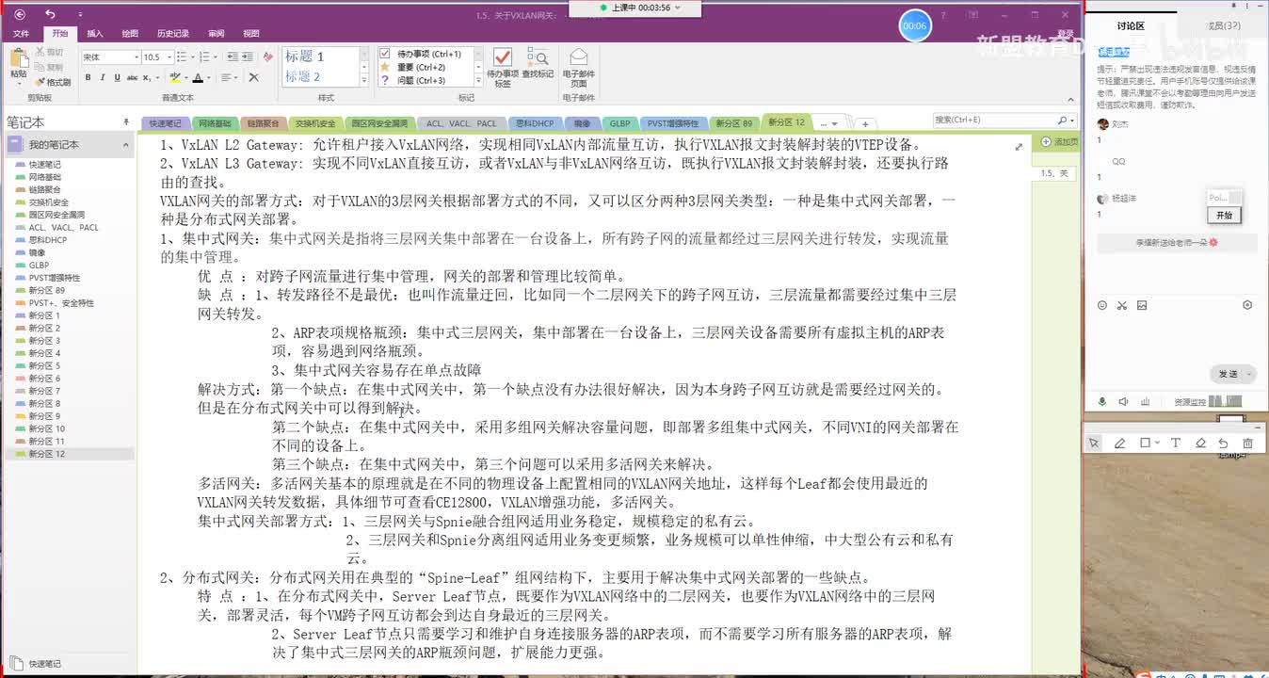Click the scissors screenshot icon in chat

pos(1122,305)
